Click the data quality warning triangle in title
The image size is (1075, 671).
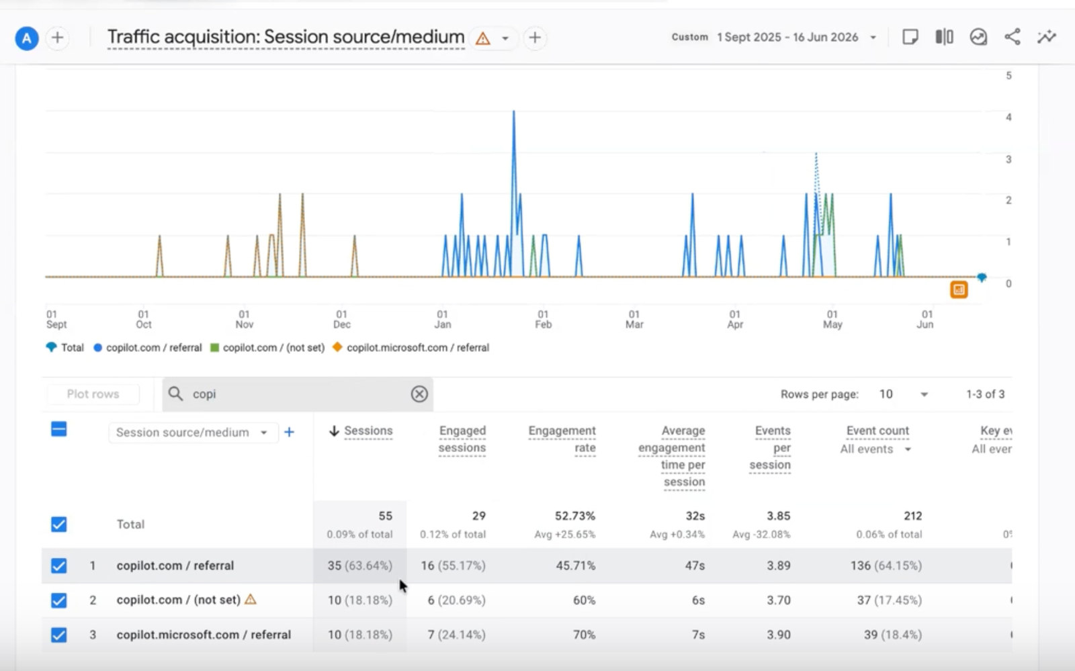pyautogui.click(x=482, y=38)
